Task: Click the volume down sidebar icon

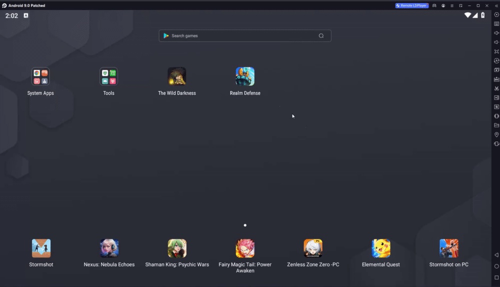Action: tap(496, 42)
